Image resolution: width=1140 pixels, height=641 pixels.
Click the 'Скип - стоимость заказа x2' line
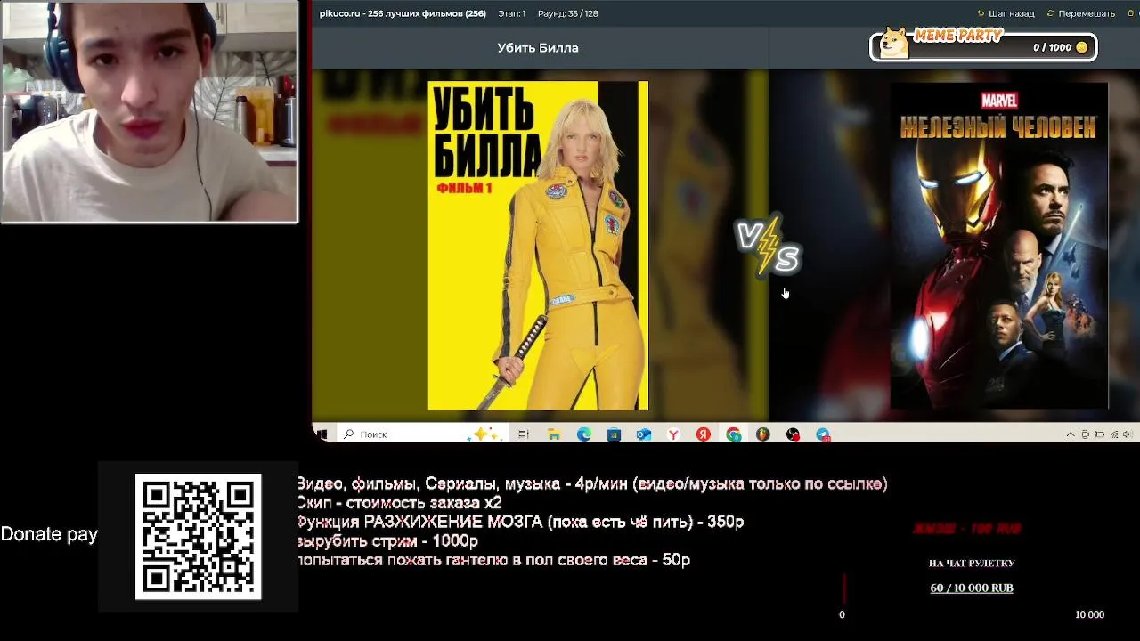click(x=399, y=503)
